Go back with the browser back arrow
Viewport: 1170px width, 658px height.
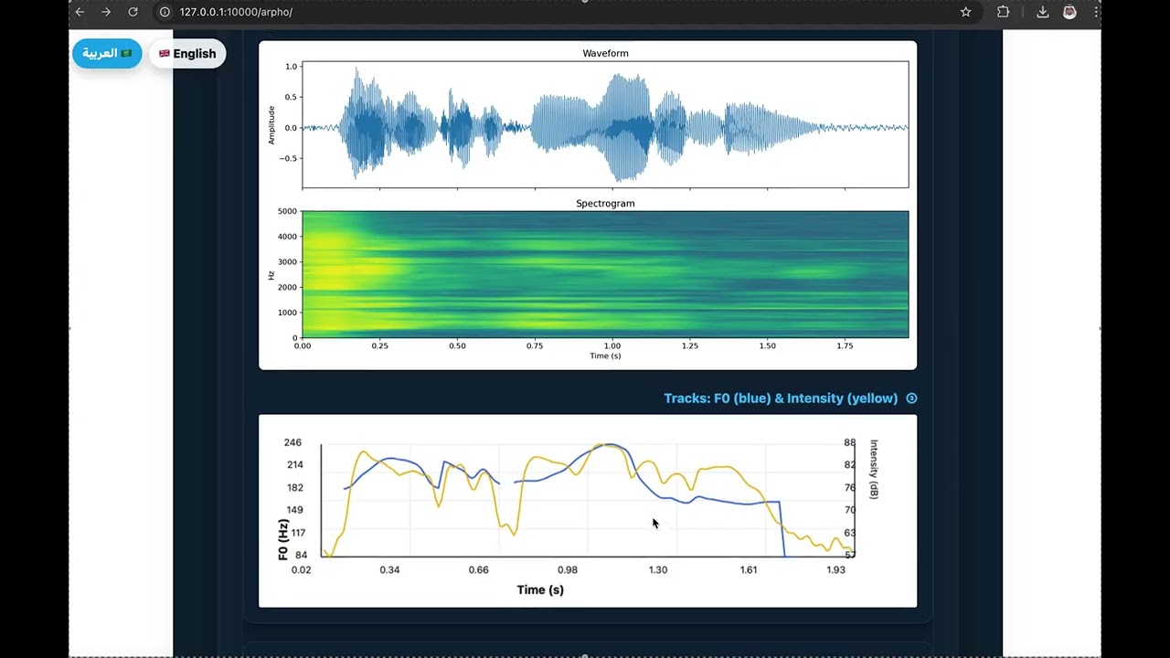[80, 12]
